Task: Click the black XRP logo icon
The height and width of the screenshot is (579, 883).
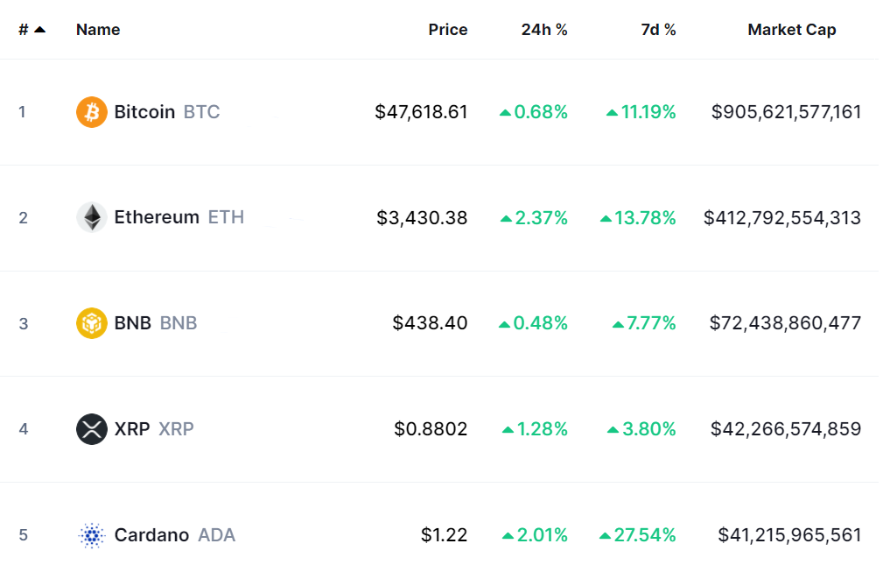Action: 92,429
